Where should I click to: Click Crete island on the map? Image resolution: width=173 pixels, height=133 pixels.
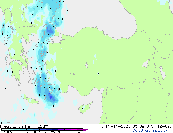pyautogui.click(x=30, y=99)
